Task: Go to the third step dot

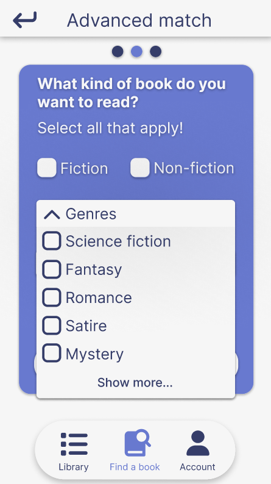Action: (156, 52)
